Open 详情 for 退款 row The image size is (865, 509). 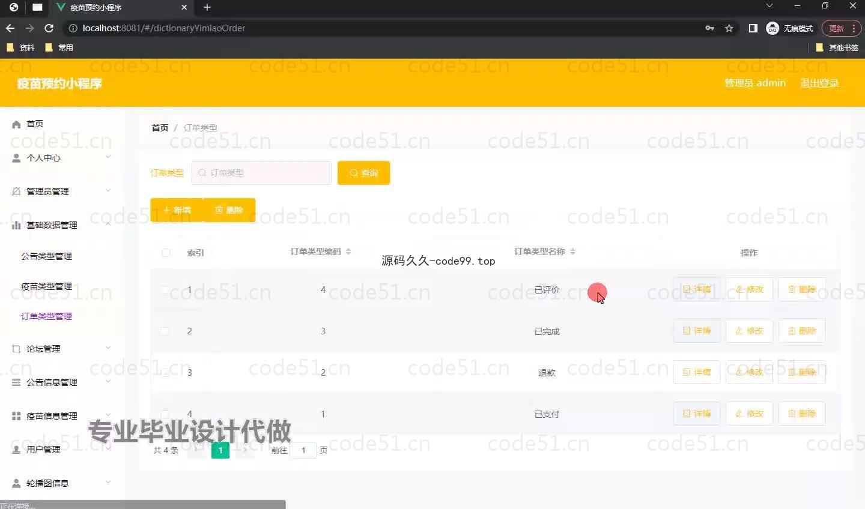click(x=697, y=372)
